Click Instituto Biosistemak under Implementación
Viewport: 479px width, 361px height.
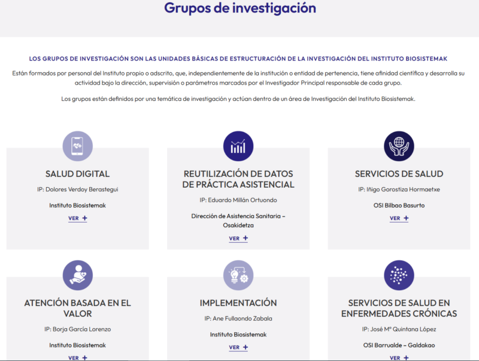[238, 335]
